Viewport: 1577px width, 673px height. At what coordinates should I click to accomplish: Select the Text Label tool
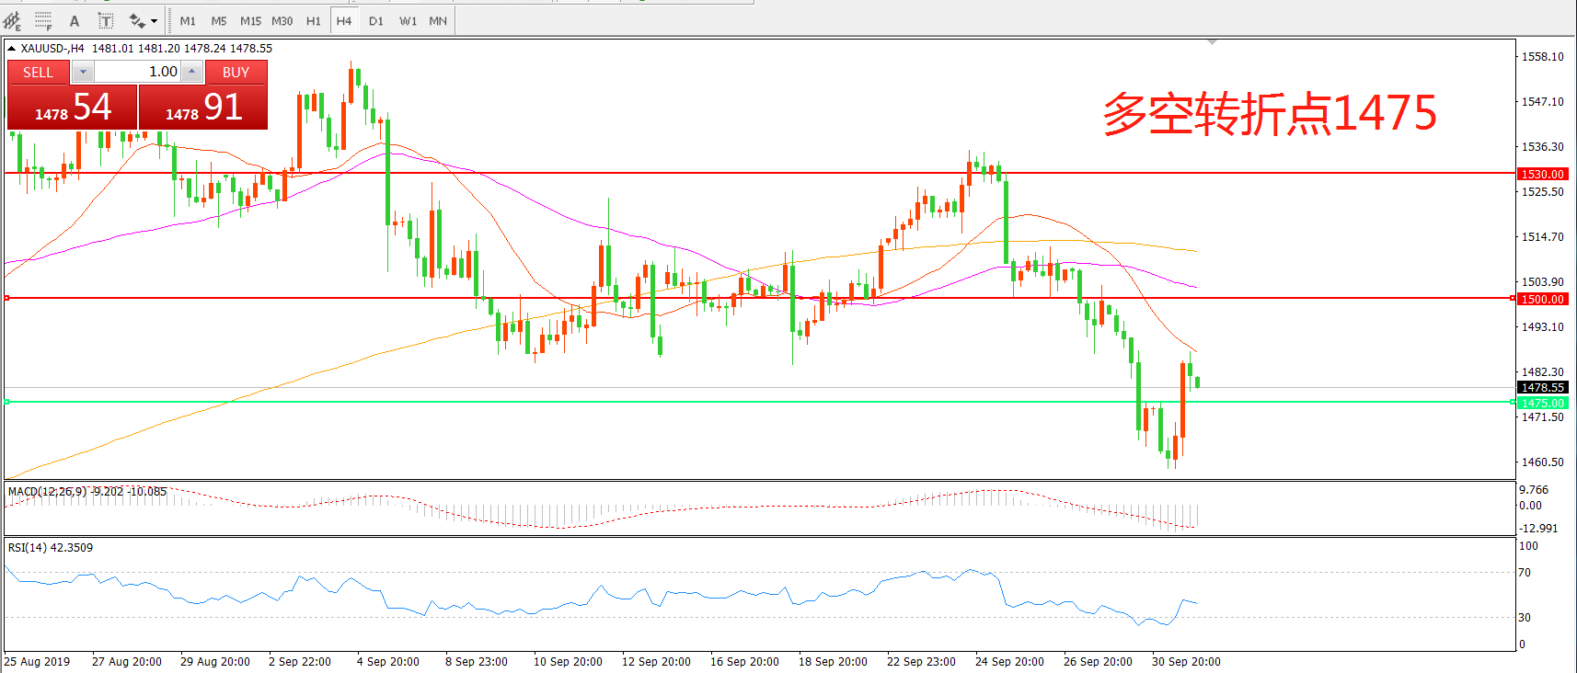coord(106,20)
